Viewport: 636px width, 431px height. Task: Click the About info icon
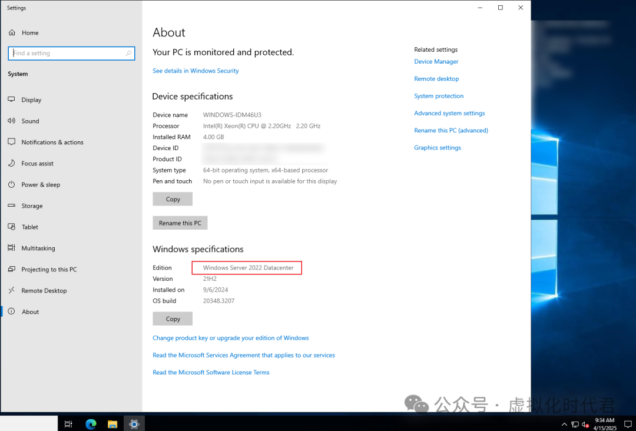click(x=11, y=311)
